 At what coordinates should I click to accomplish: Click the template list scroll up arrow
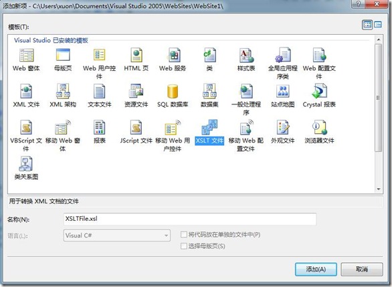click(x=379, y=39)
